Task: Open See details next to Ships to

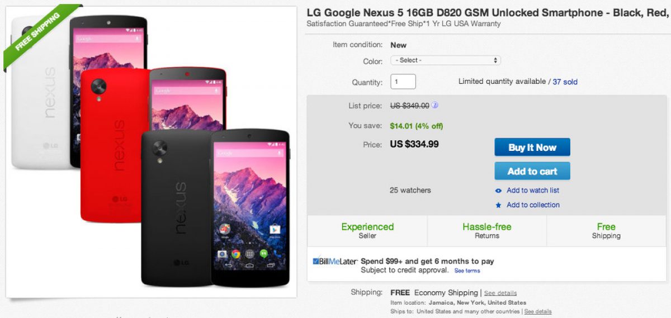Action: coord(538,311)
